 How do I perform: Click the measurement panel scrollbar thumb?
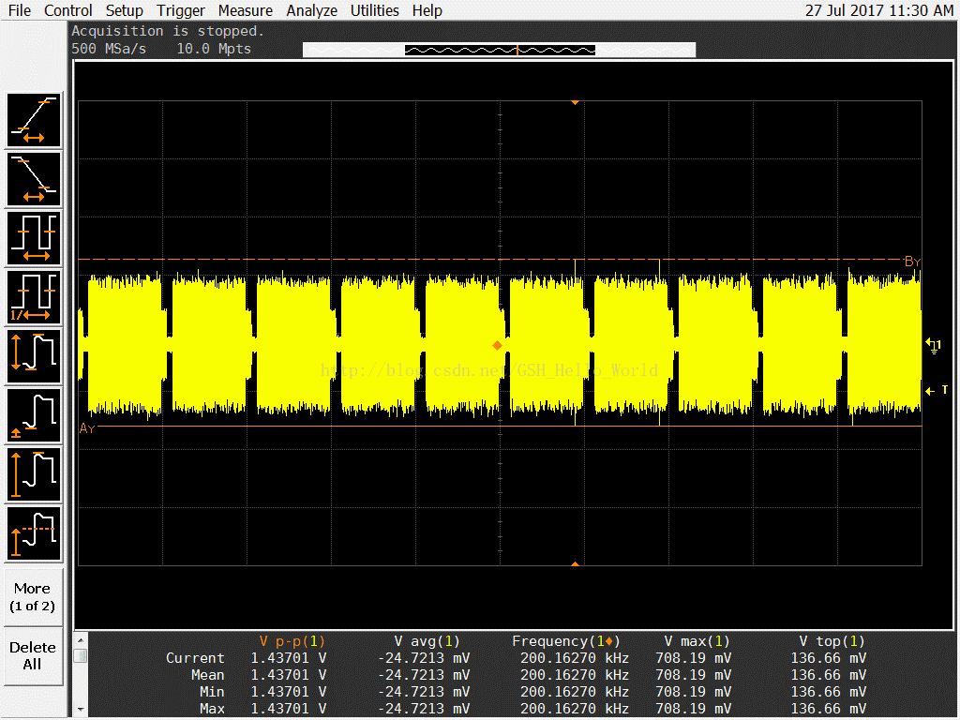[81, 655]
